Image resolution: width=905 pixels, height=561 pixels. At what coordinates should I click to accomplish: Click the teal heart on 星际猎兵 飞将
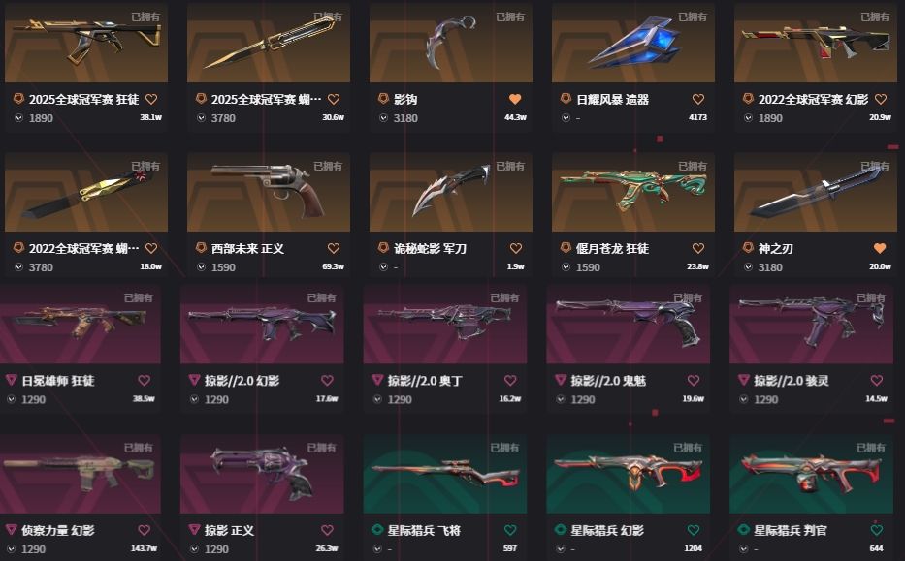(510, 530)
